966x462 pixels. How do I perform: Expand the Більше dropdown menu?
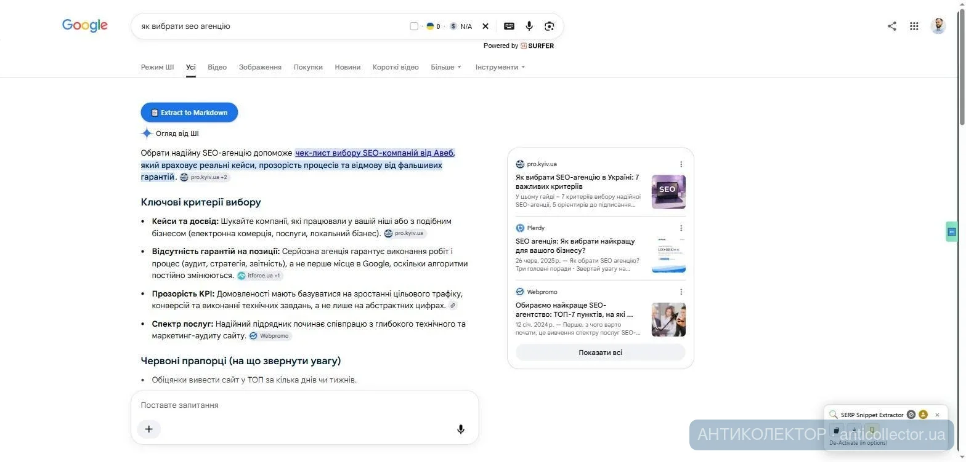point(446,67)
